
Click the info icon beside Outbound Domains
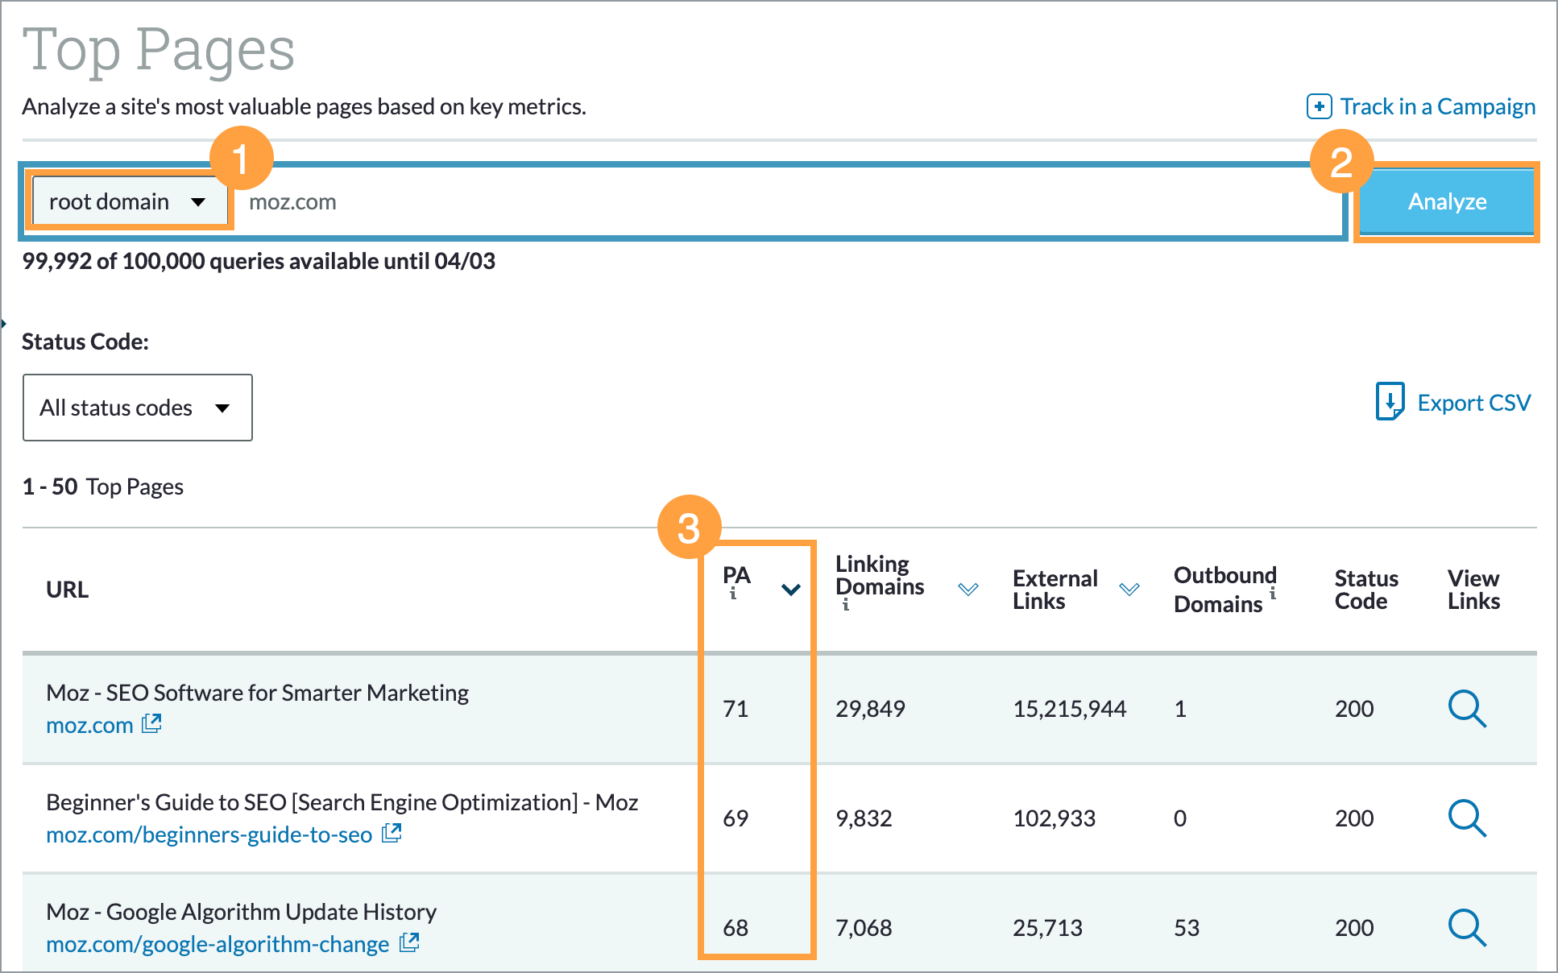[x=1273, y=594]
